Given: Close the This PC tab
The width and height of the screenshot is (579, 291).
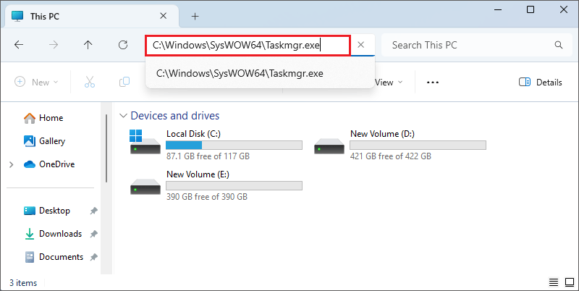Looking at the screenshot, I should (x=164, y=16).
